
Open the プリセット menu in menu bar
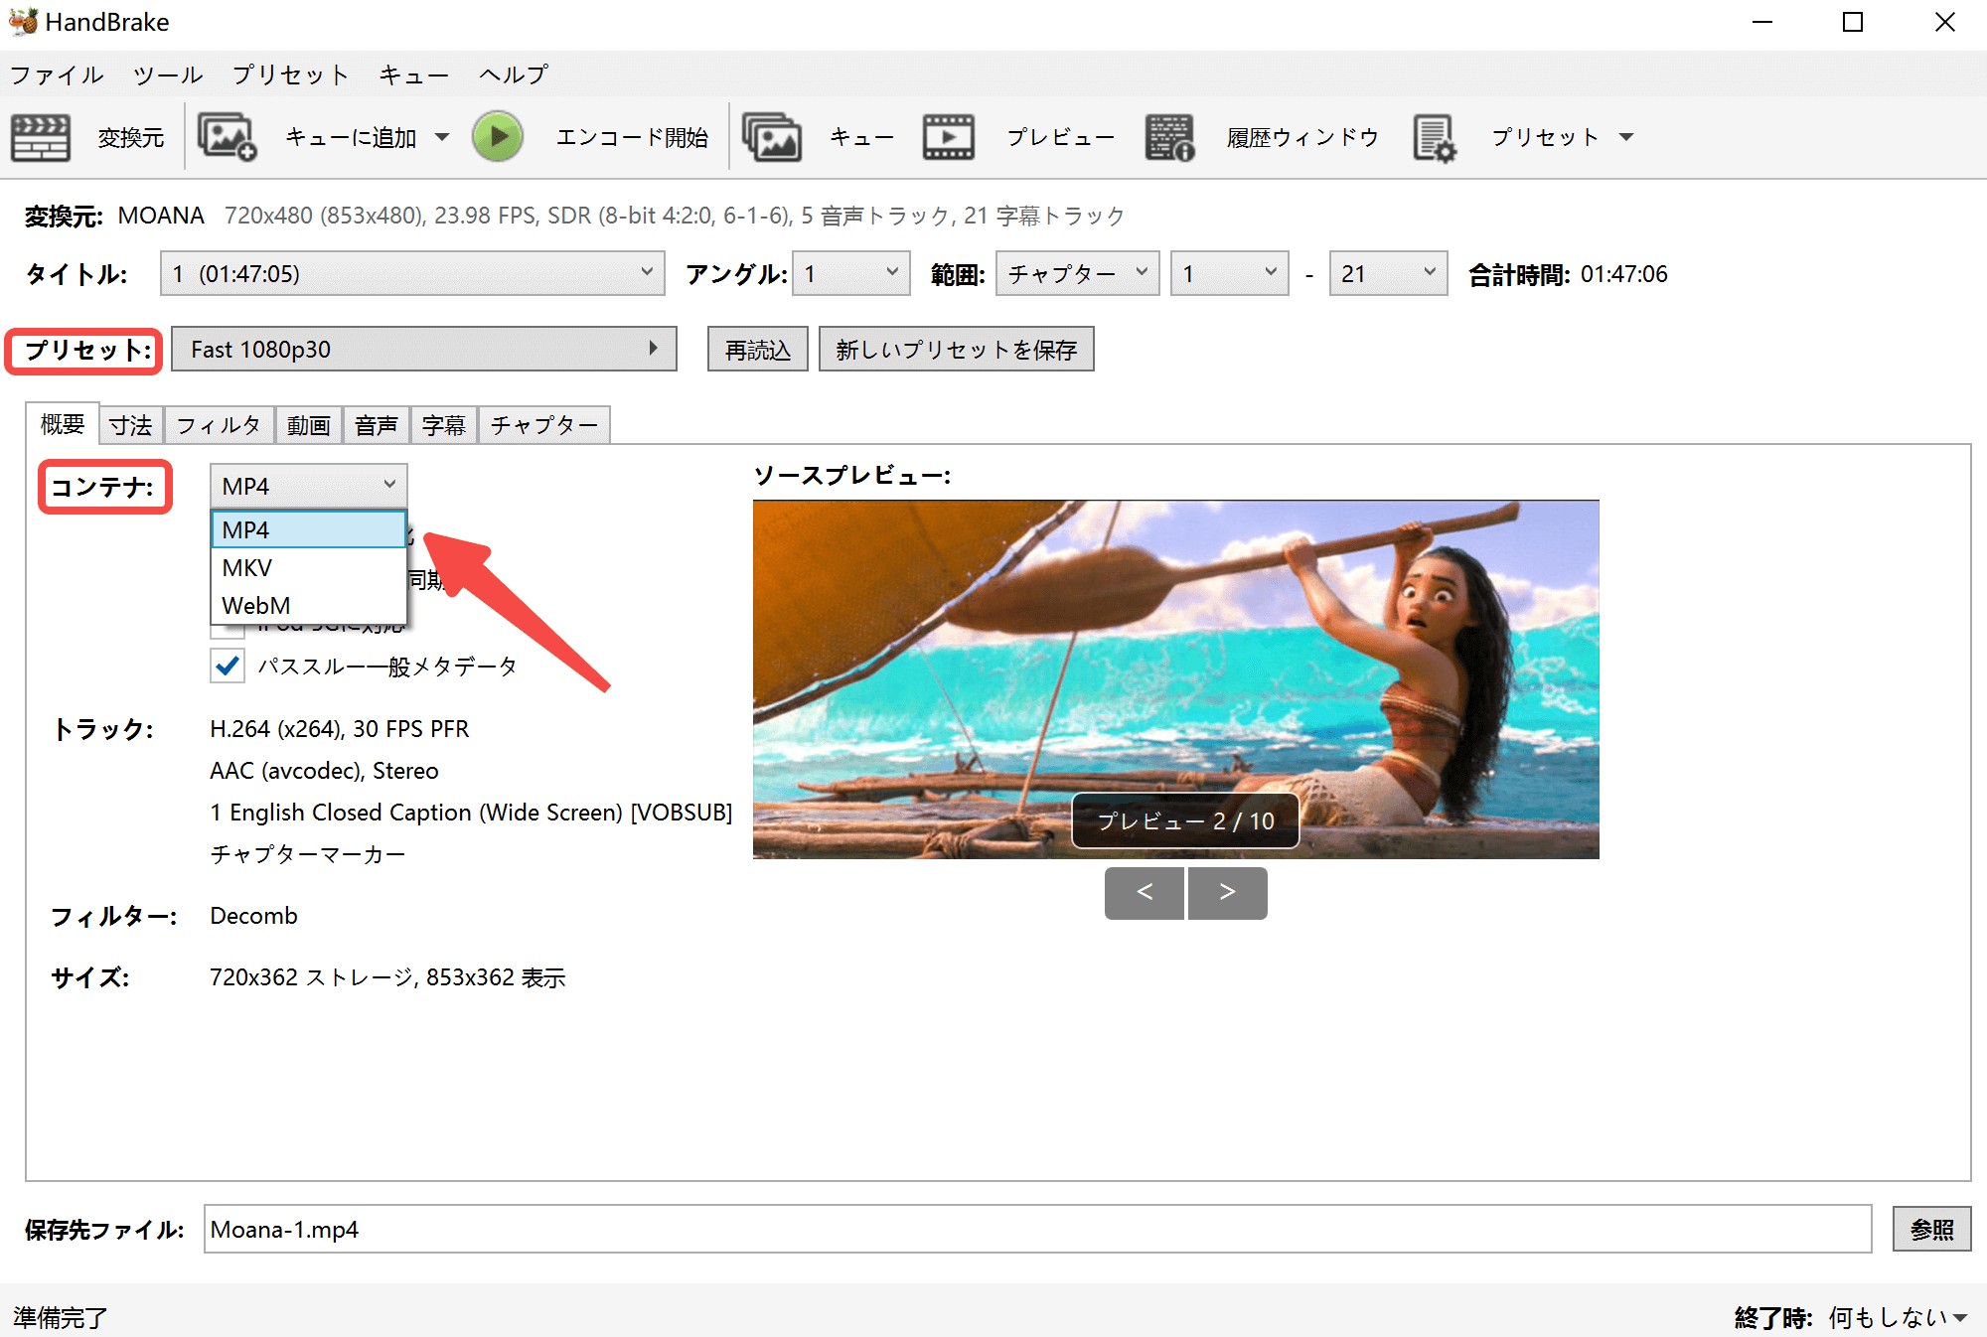pos(290,74)
